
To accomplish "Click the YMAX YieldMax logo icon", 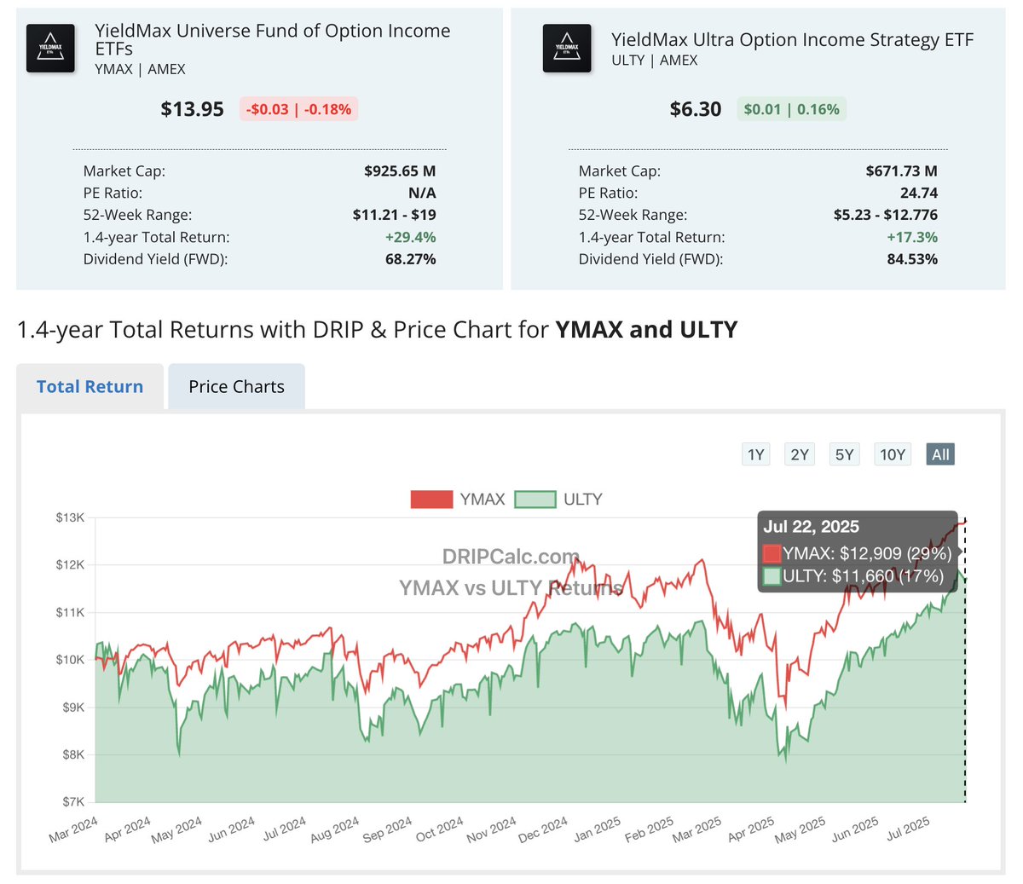I will (50, 48).
